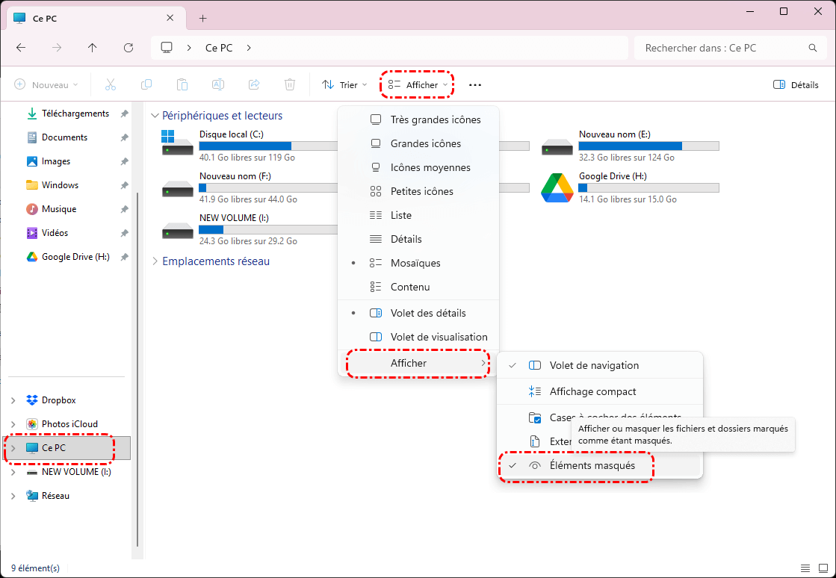The image size is (836, 578).
Task: Collapse the Périphériques et lecteurs section
Action: point(155,116)
